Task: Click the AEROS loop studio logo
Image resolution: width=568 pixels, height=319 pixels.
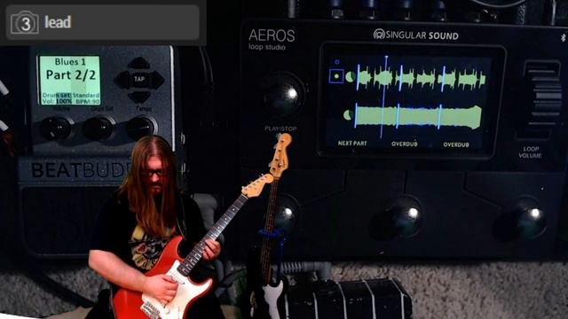Action: (272, 39)
